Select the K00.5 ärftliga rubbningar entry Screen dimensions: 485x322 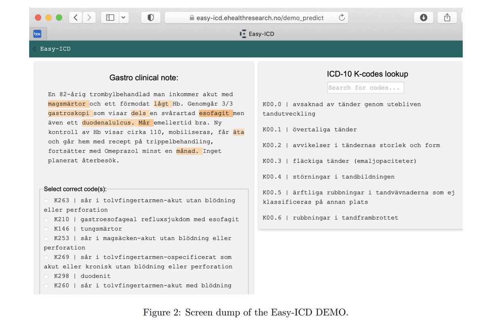358,197
